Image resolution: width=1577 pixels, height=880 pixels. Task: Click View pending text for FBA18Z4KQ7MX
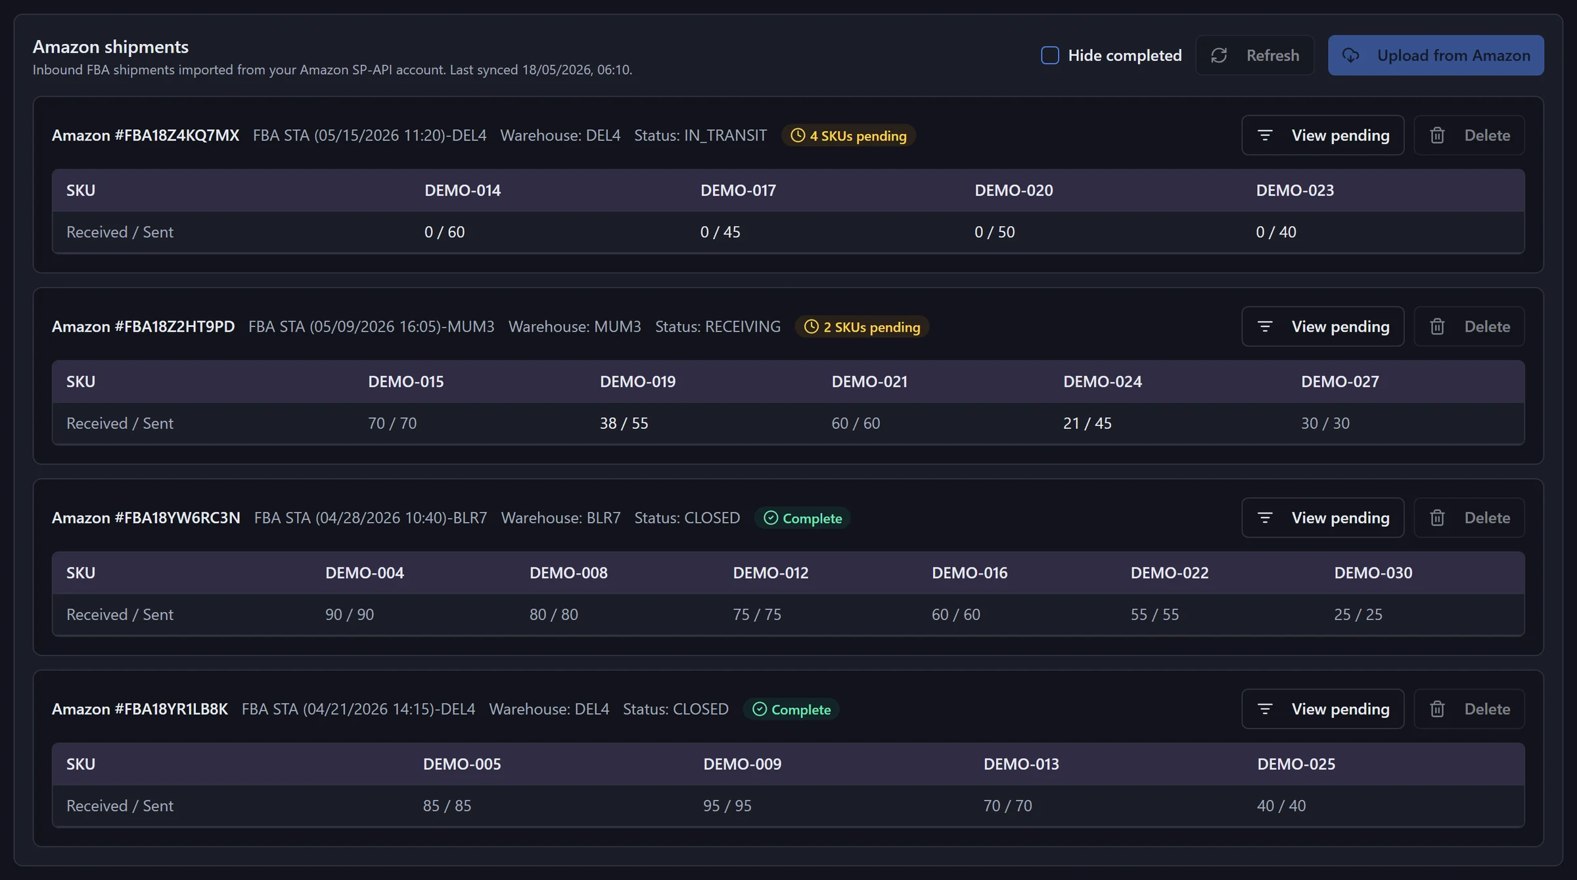pyautogui.click(x=1340, y=135)
